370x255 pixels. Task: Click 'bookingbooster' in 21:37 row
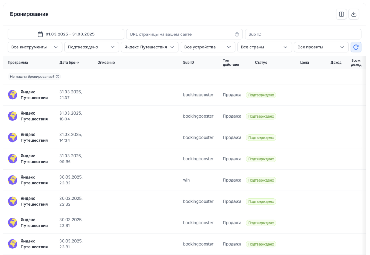pos(198,95)
